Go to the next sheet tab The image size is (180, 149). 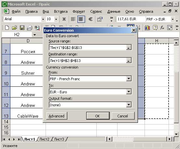14,139
